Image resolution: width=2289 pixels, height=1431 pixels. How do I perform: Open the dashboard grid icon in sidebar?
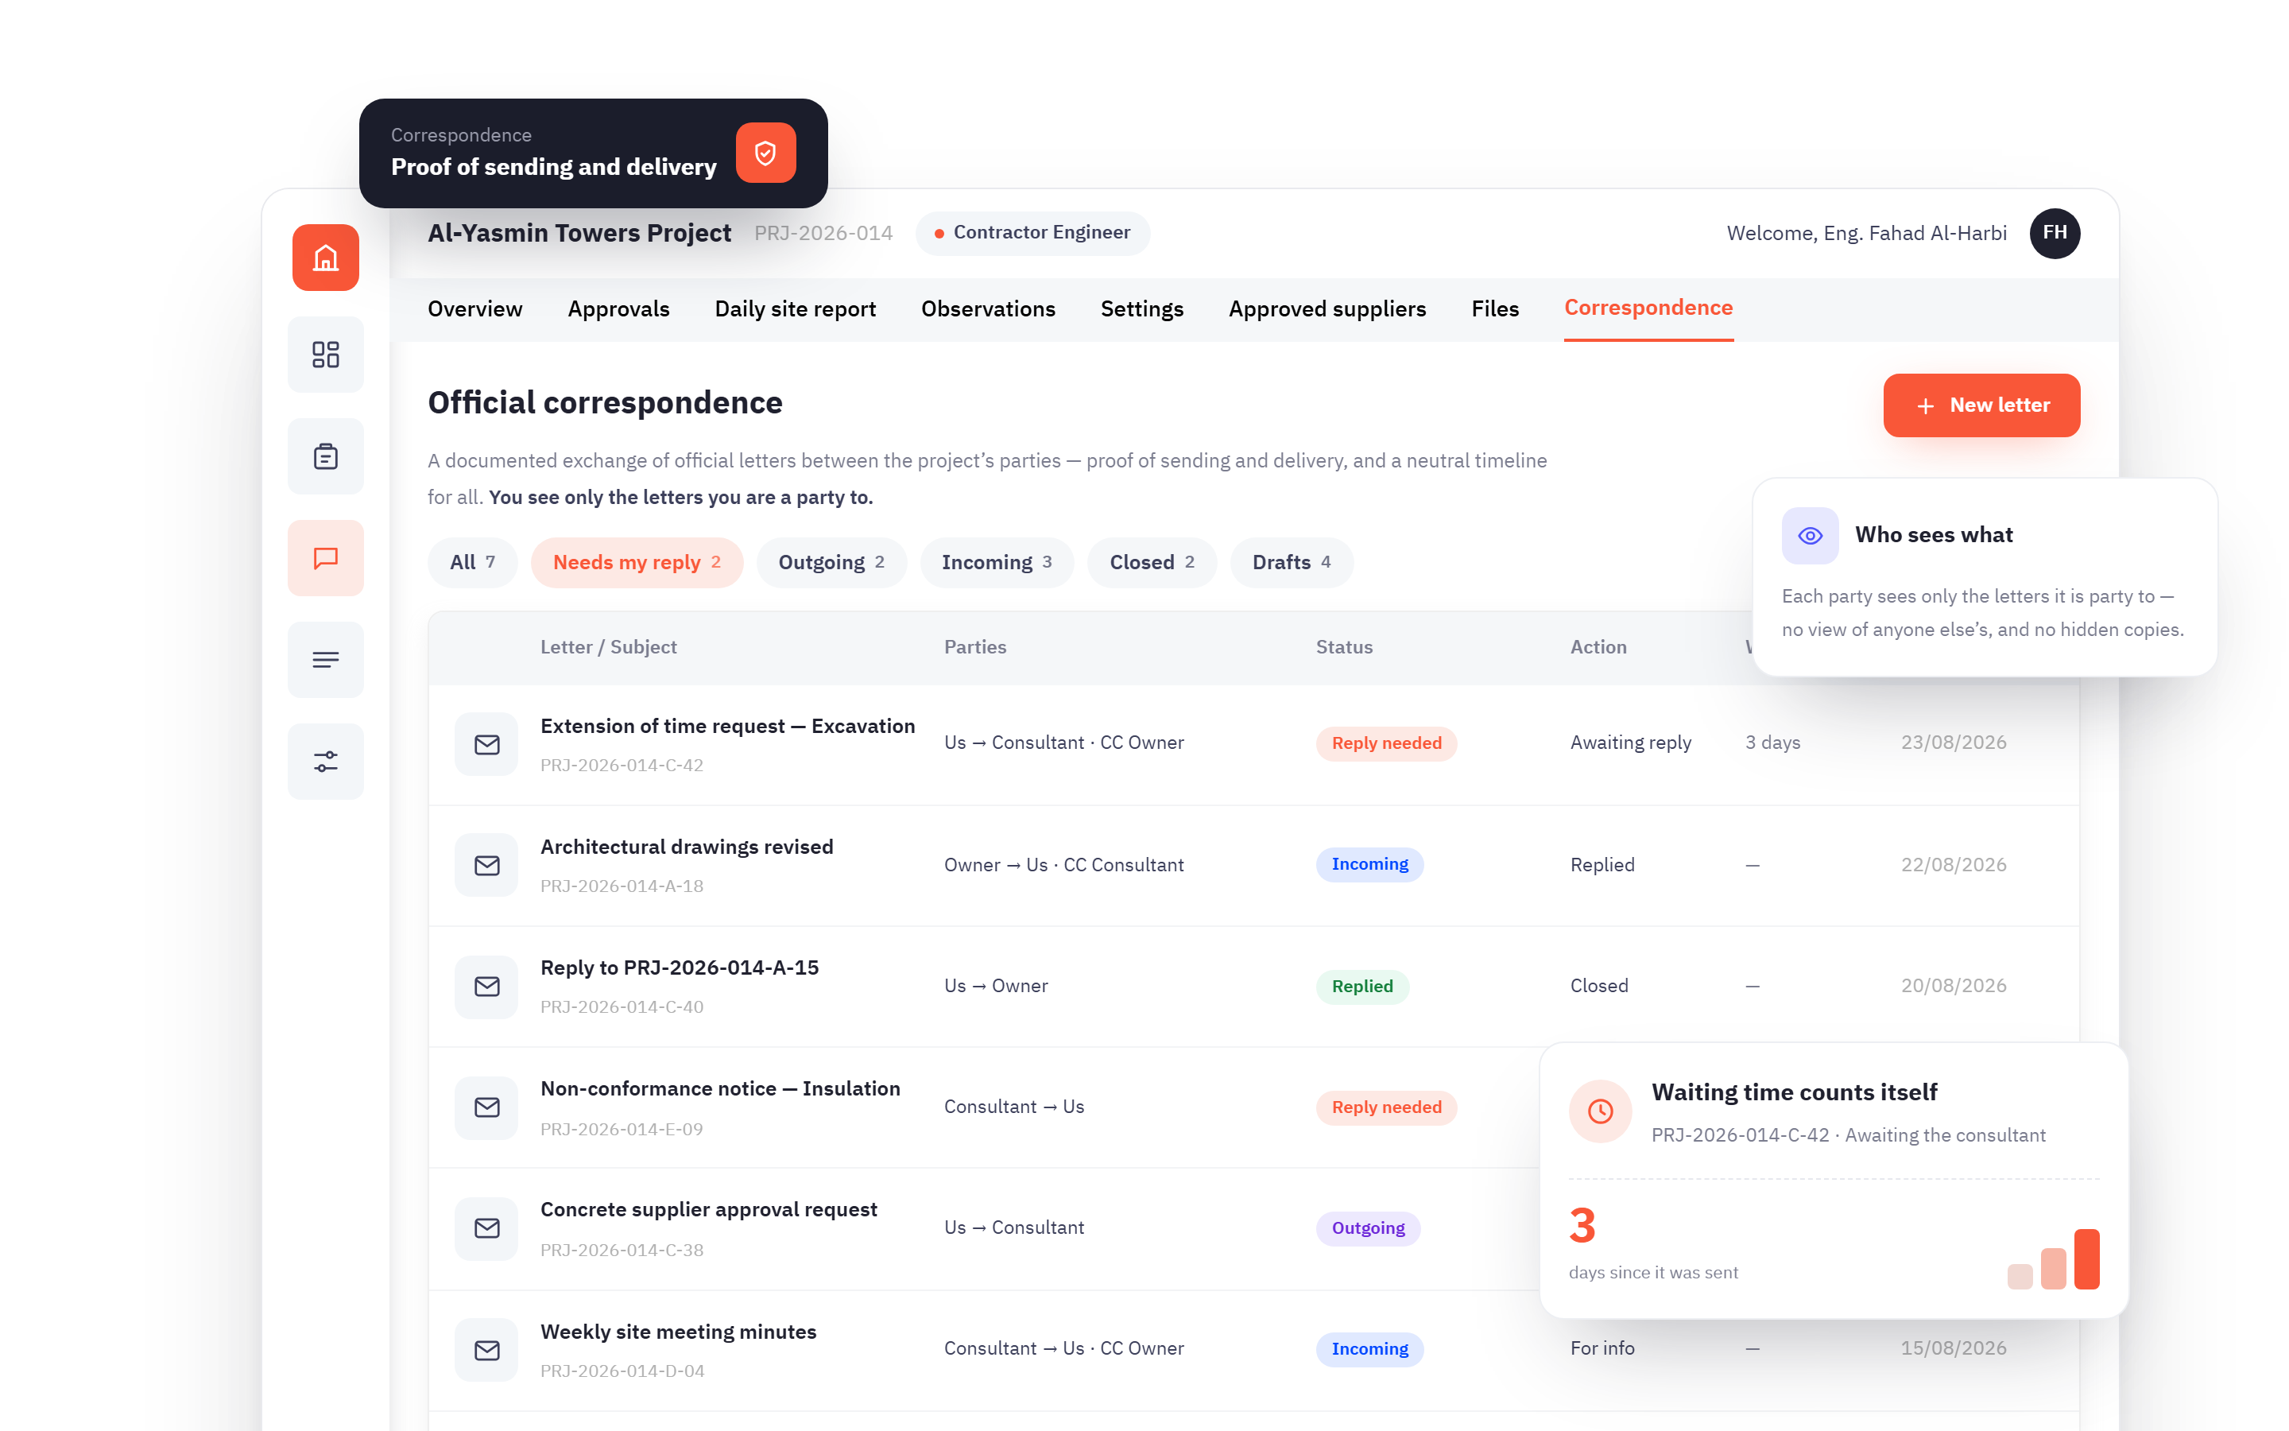(x=325, y=355)
